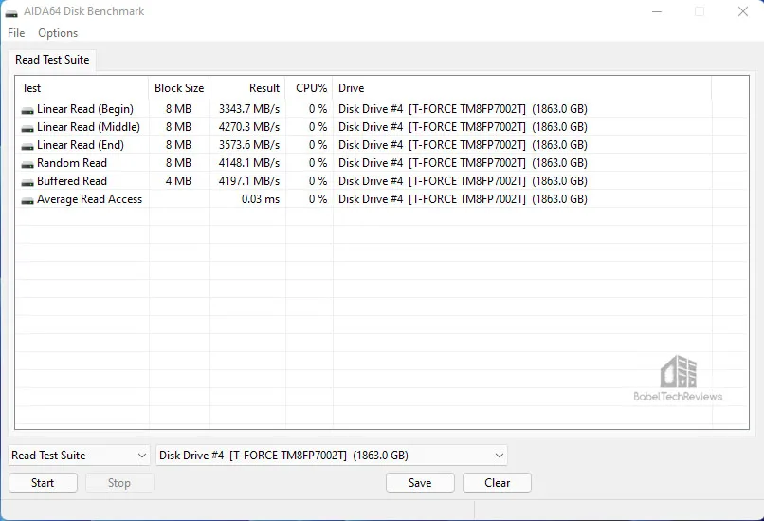Image resolution: width=764 pixels, height=521 pixels.
Task: Sort by the Result column header
Action: coord(247,88)
